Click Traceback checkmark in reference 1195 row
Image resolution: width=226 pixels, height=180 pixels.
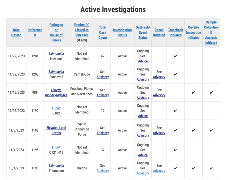(x=175, y=150)
